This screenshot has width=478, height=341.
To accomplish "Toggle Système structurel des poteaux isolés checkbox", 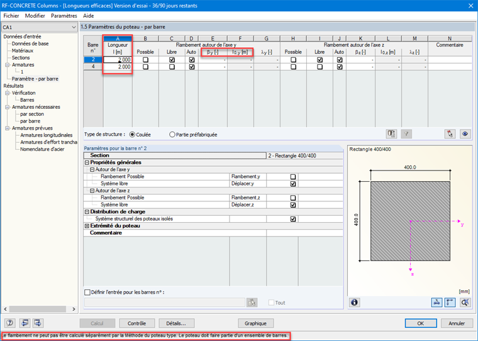I will (x=293, y=219).
